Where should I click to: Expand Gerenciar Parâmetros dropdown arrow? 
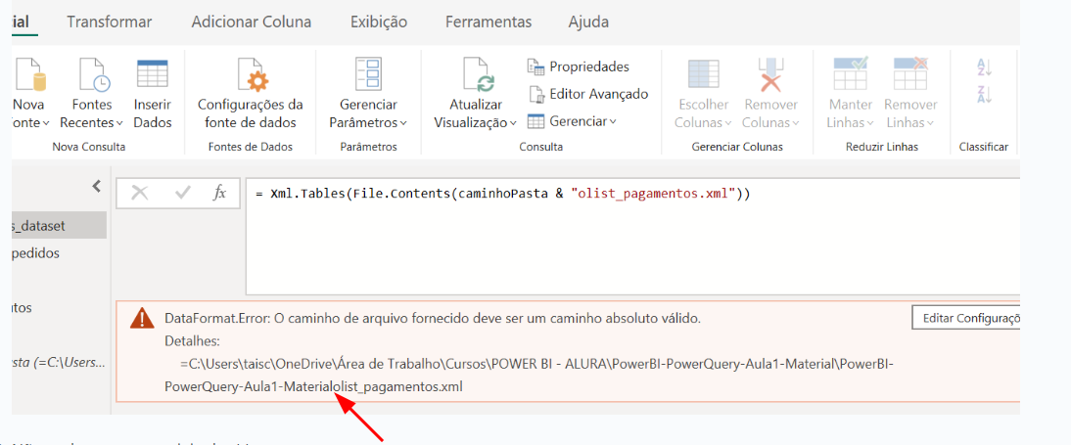click(x=403, y=123)
